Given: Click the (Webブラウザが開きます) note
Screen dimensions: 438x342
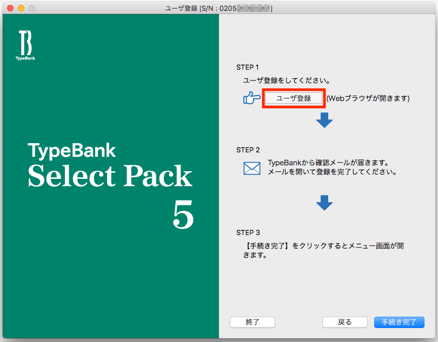Looking at the screenshot, I should coord(368,98).
